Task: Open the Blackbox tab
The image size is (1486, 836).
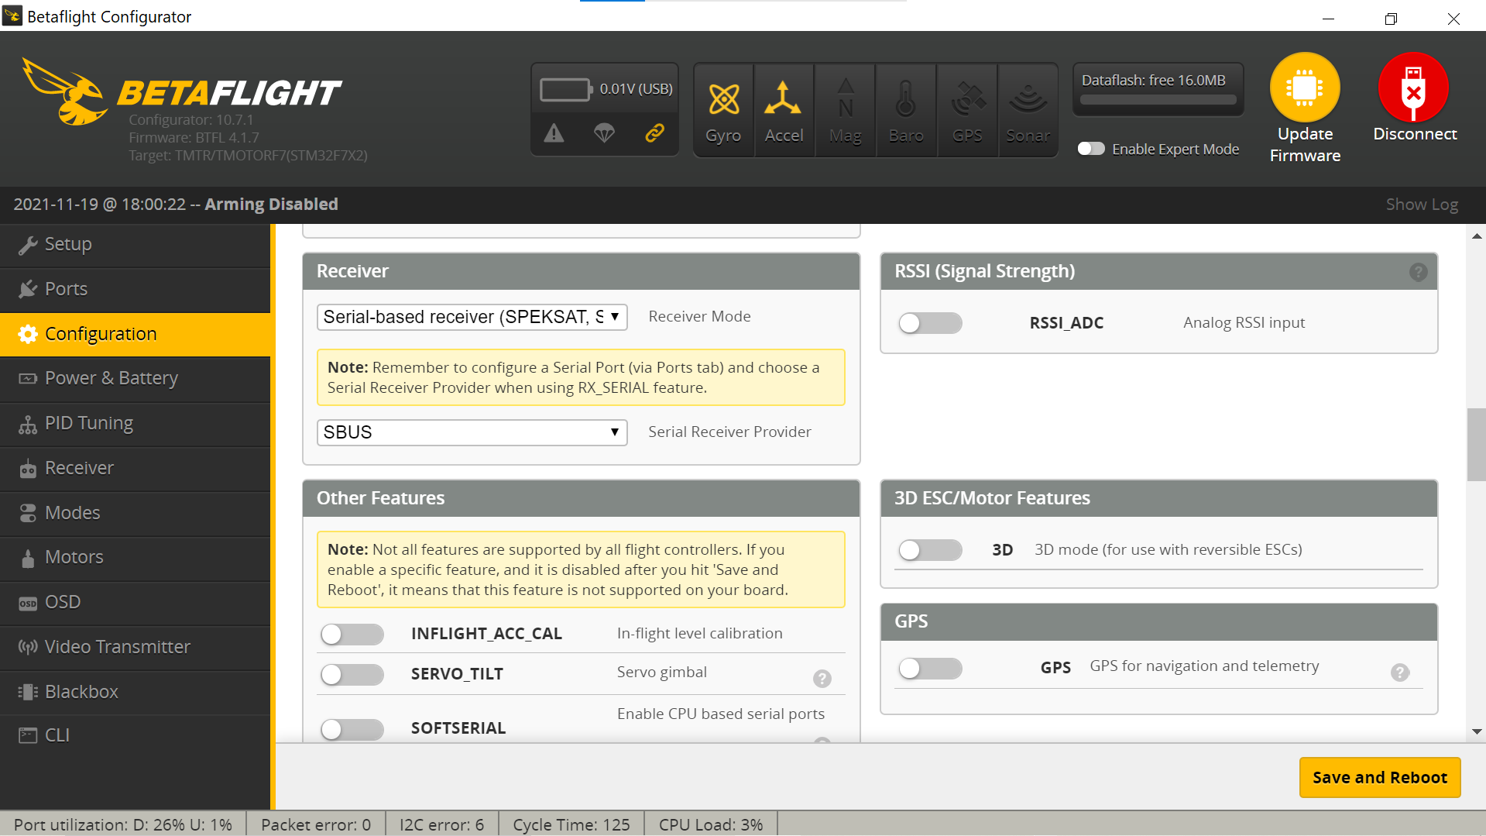Action: click(136, 692)
